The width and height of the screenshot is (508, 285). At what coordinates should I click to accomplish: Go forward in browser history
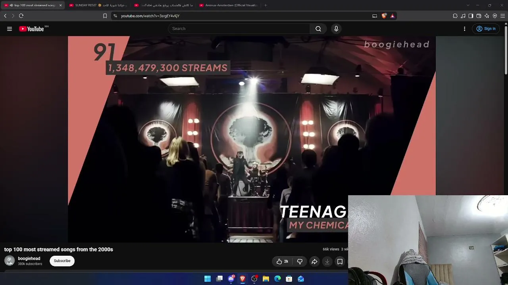(13, 16)
